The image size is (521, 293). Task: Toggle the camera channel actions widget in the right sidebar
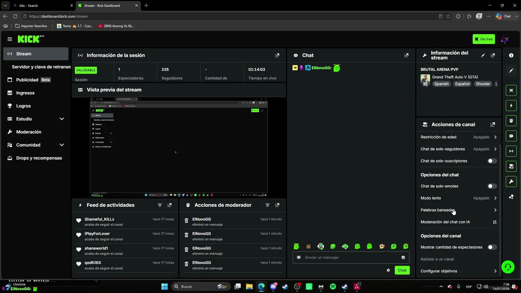pyautogui.click(x=511, y=166)
